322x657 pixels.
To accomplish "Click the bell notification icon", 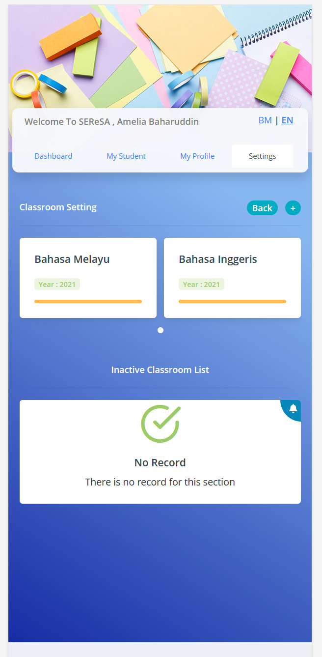I will pyautogui.click(x=293, y=408).
